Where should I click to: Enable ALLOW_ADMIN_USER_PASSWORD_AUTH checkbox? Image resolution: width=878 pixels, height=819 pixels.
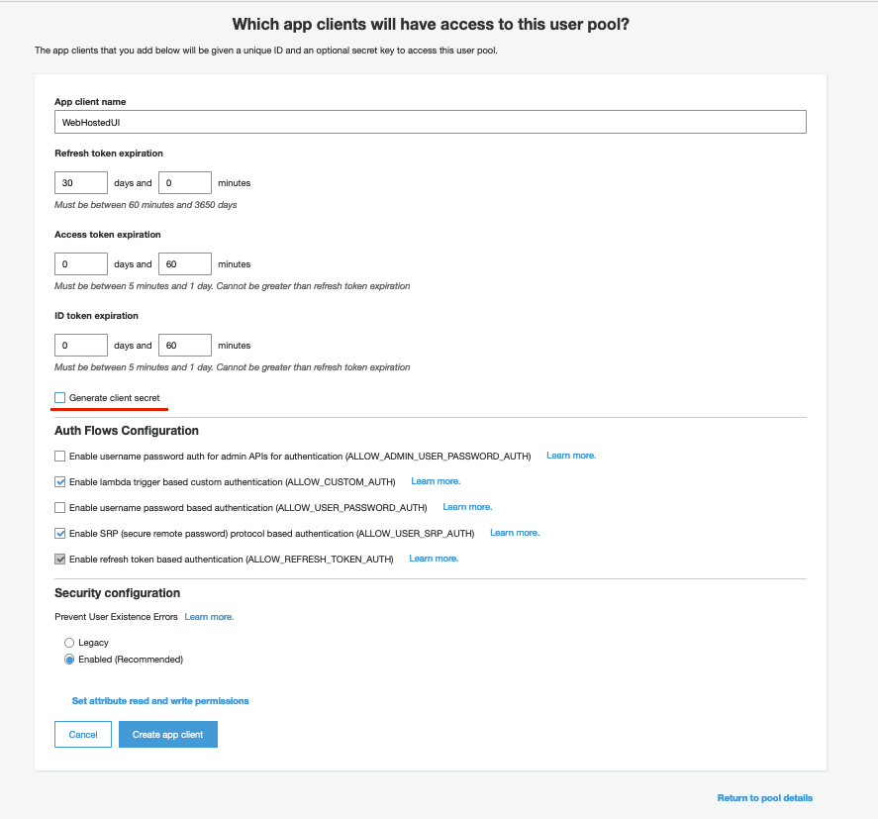click(x=60, y=457)
